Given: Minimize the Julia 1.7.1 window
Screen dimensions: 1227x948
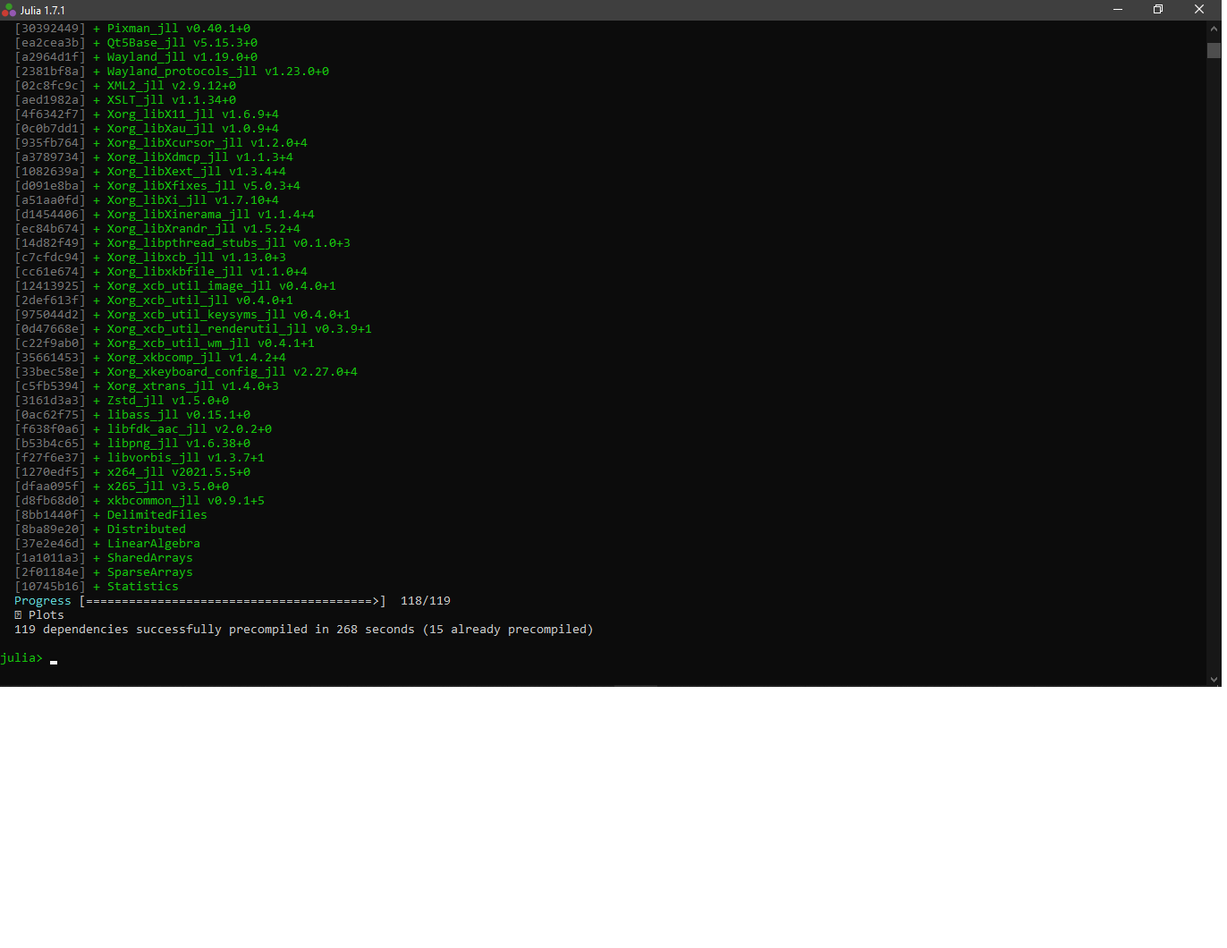Looking at the screenshot, I should pos(1118,9).
